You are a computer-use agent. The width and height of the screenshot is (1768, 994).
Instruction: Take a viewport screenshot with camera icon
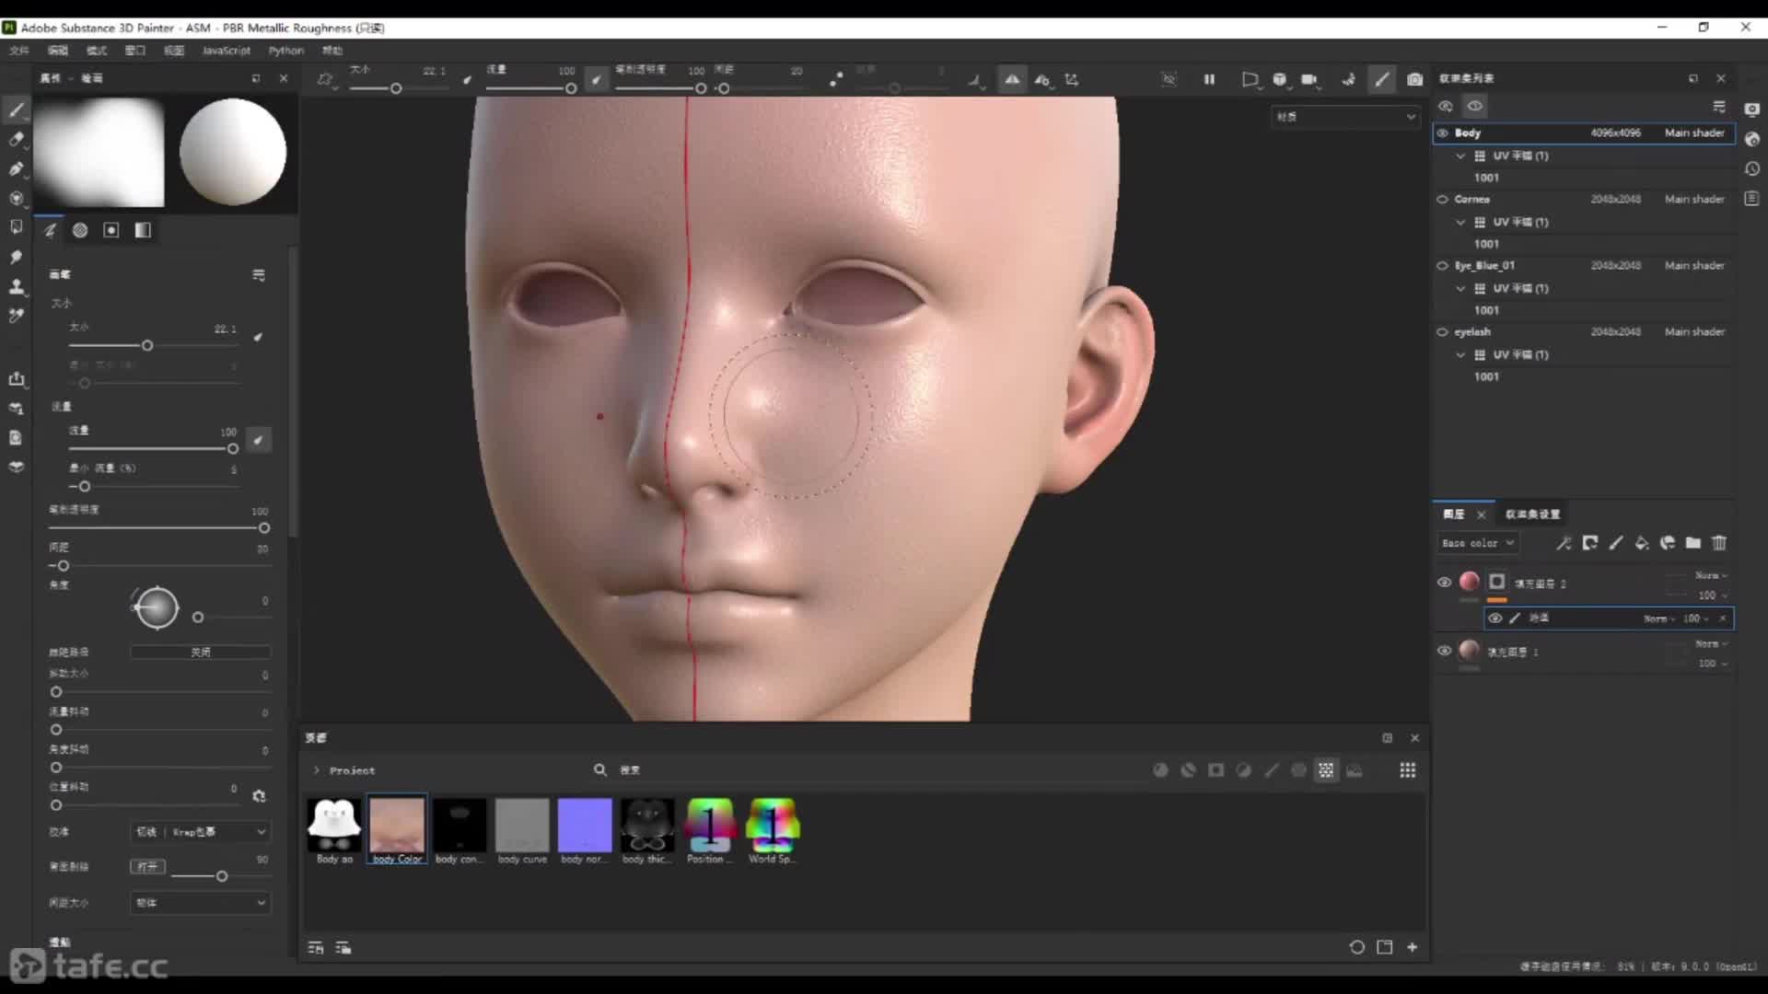tap(1415, 80)
